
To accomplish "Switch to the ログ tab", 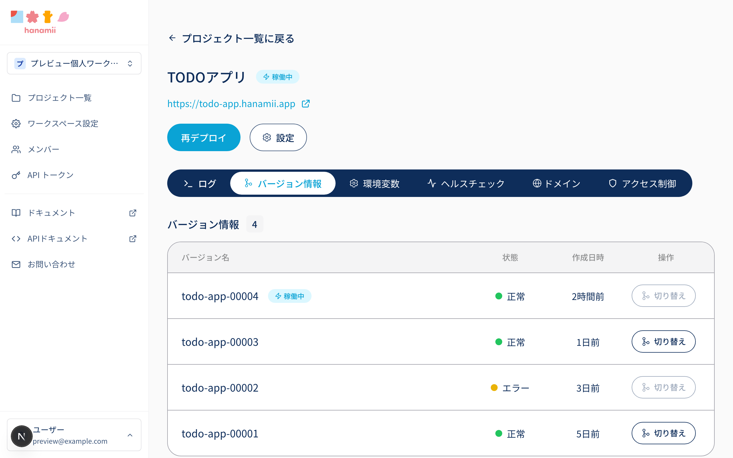I will coord(200,183).
